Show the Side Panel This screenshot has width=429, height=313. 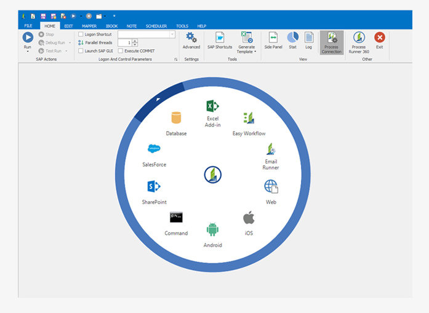[x=273, y=41]
